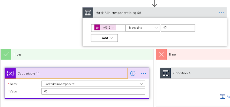Click the Set variable 11 title
Viewport: 230px width, 107px height.
tap(29, 73)
